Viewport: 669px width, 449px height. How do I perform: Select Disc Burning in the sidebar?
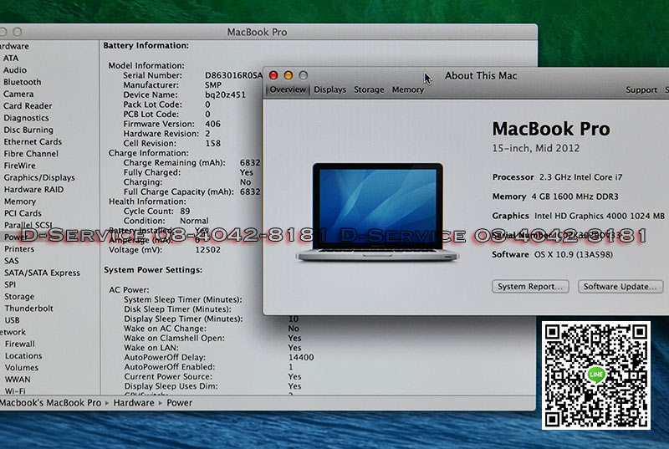pyautogui.click(x=28, y=130)
